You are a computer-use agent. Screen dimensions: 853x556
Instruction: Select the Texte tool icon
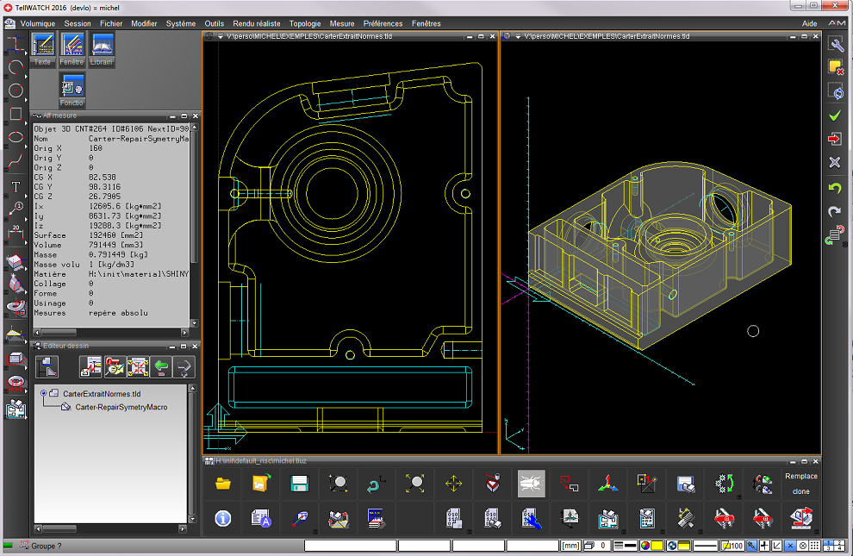tap(43, 47)
